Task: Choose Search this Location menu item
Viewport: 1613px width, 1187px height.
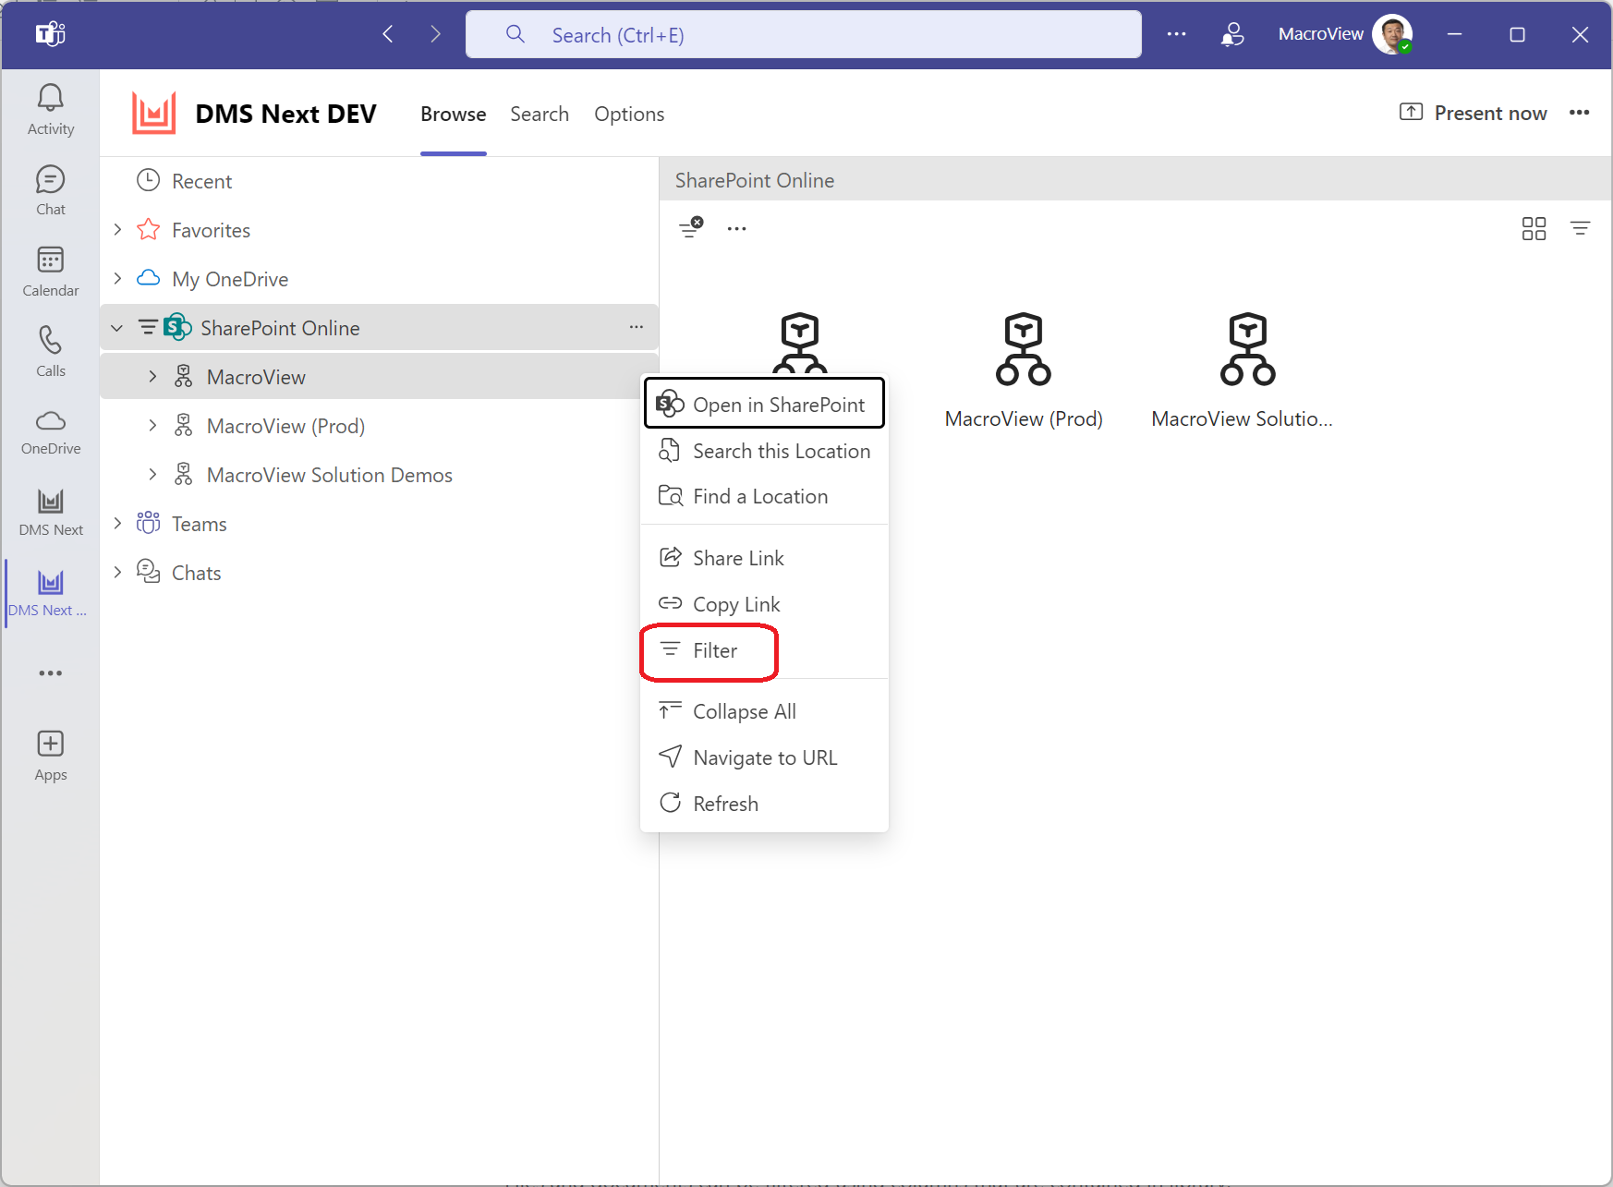Action: coord(764,451)
